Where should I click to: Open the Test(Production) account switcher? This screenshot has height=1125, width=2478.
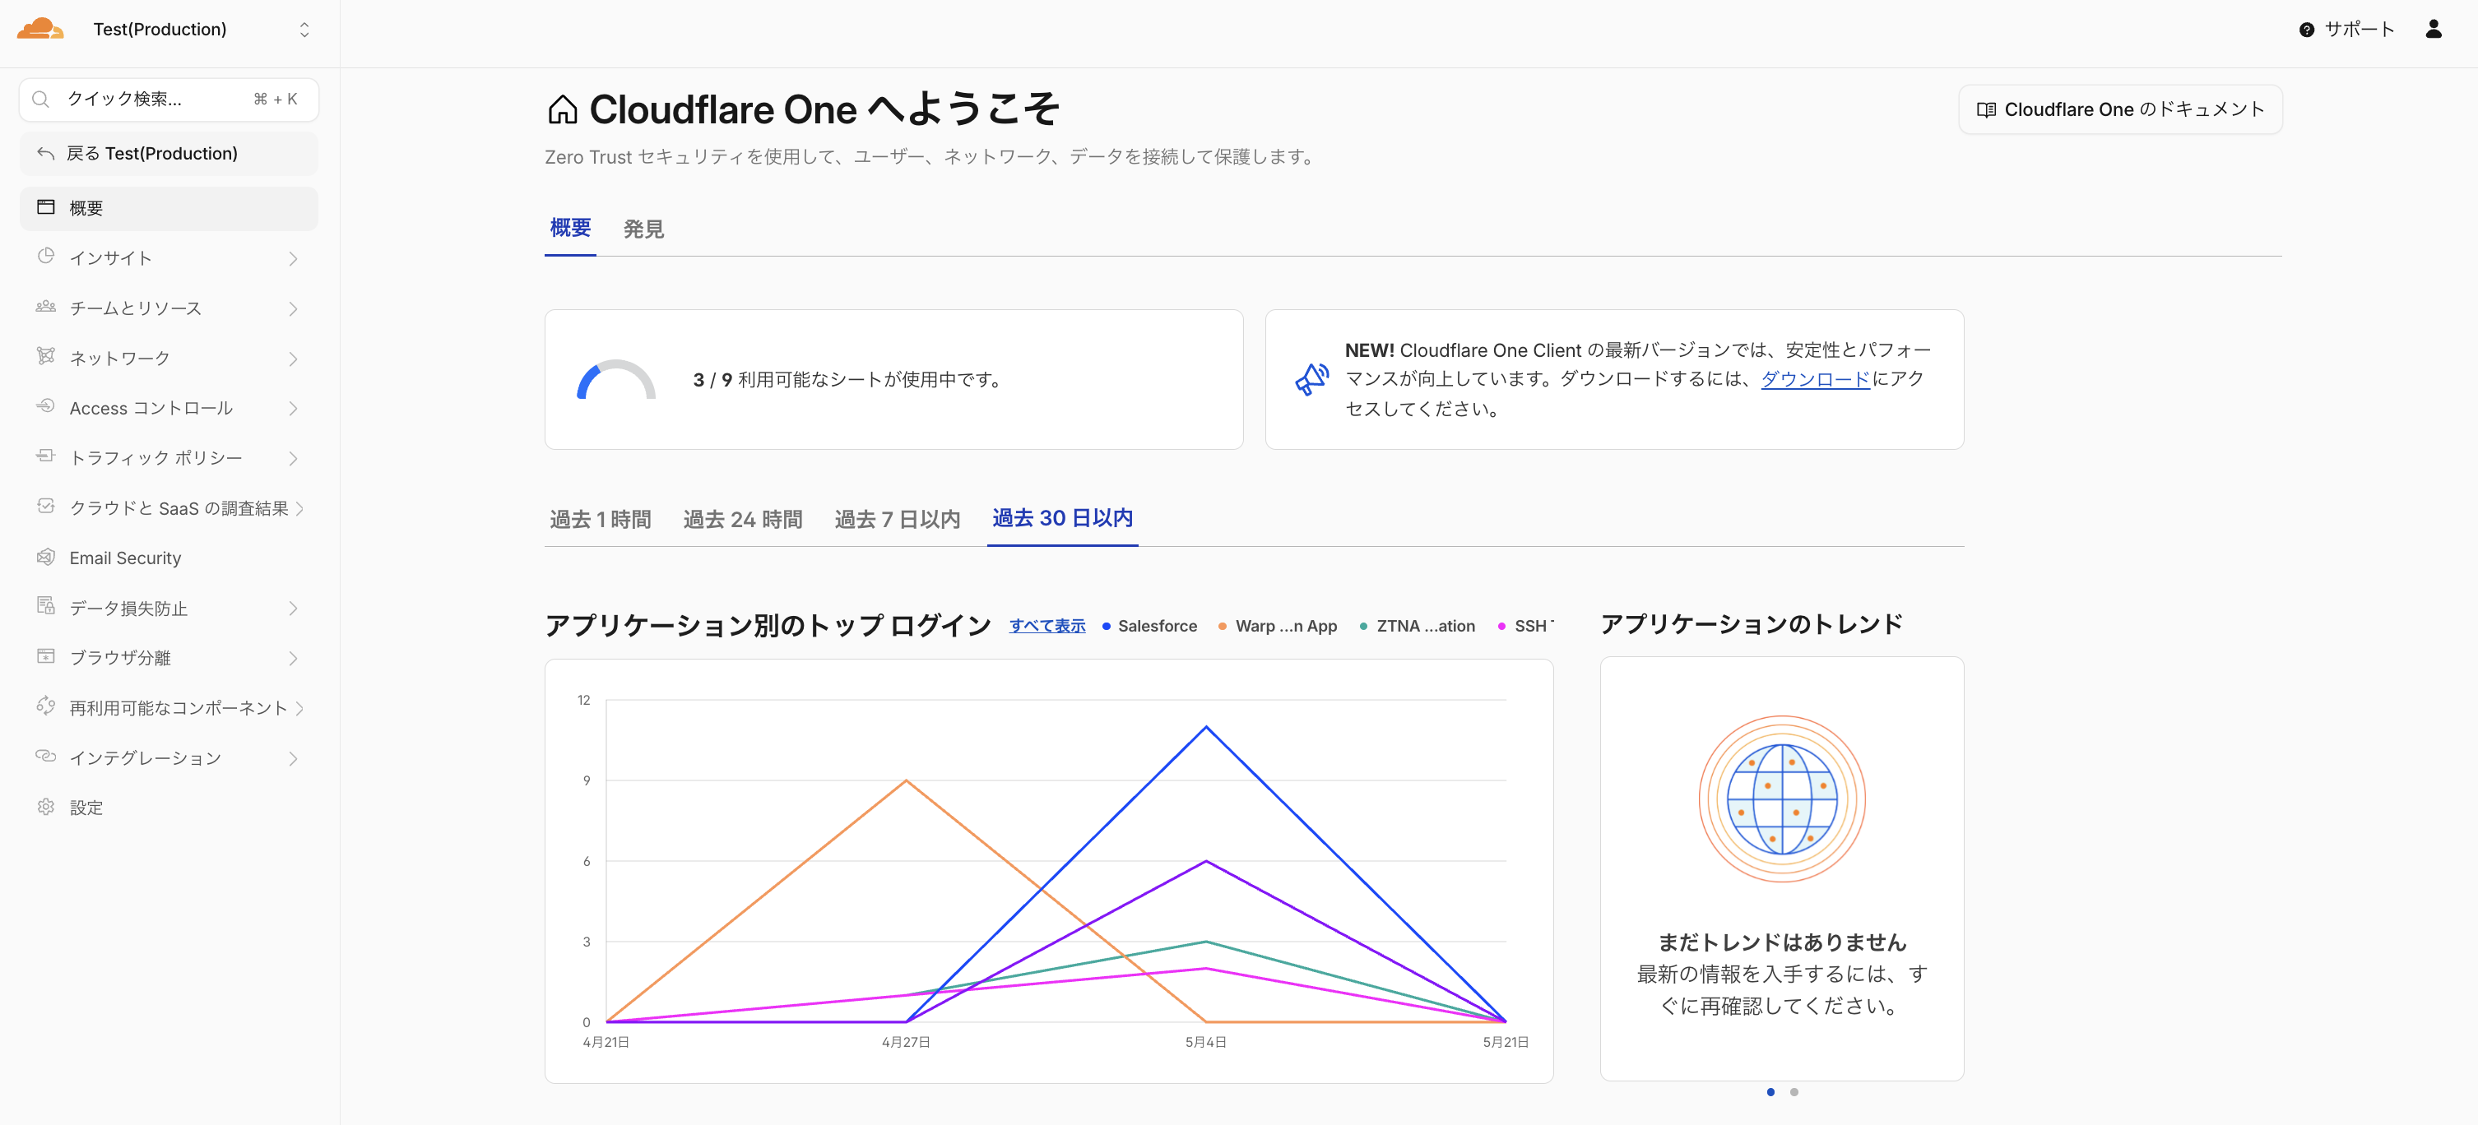pos(202,30)
